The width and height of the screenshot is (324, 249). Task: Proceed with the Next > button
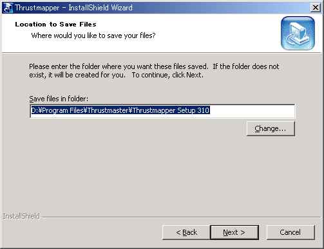tap(234, 232)
